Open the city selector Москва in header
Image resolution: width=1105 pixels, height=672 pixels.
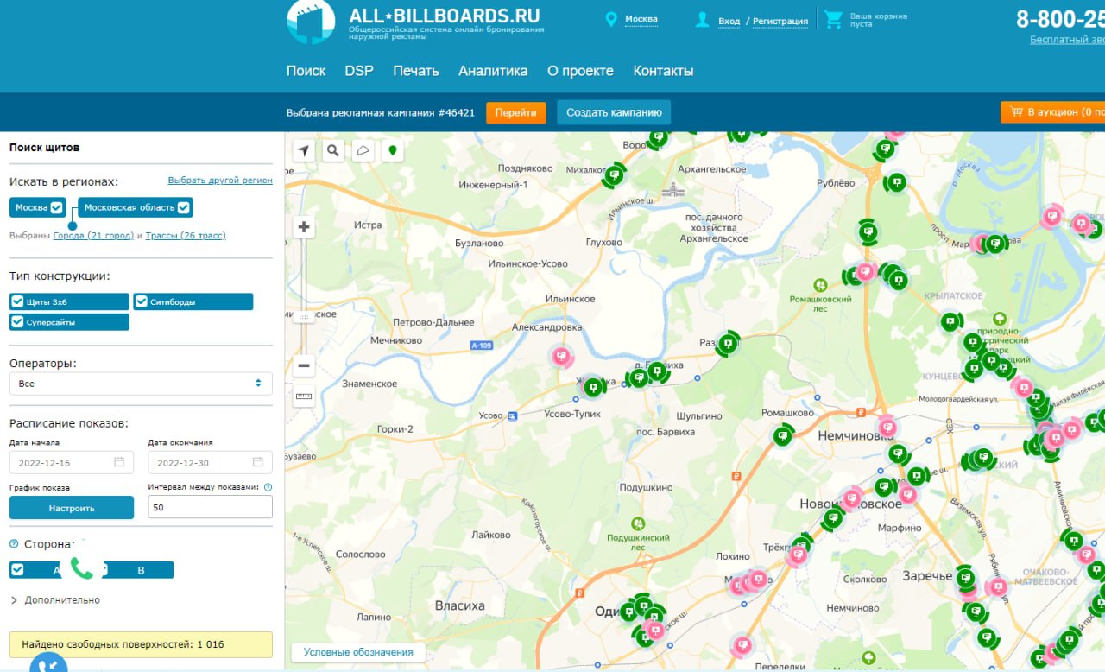(x=641, y=19)
